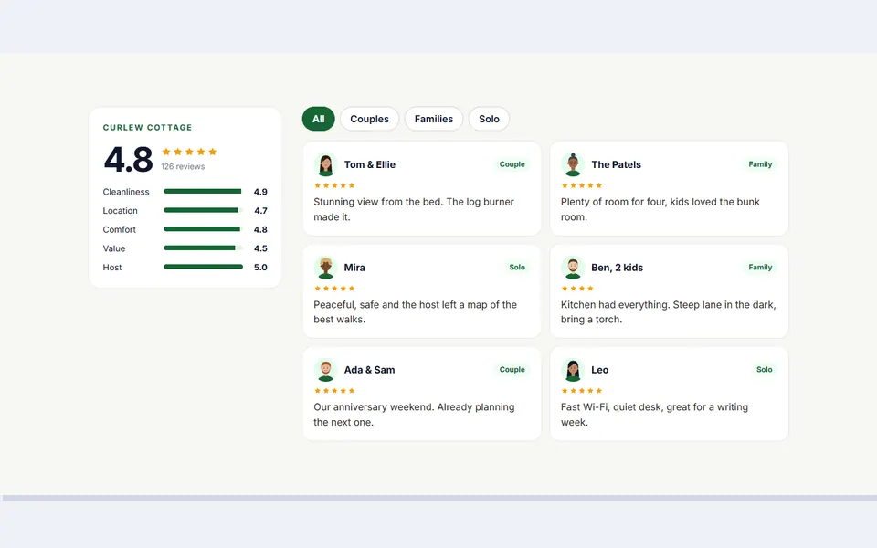This screenshot has height=548, width=877.
Task: Select the All filter tab
Action: [318, 119]
